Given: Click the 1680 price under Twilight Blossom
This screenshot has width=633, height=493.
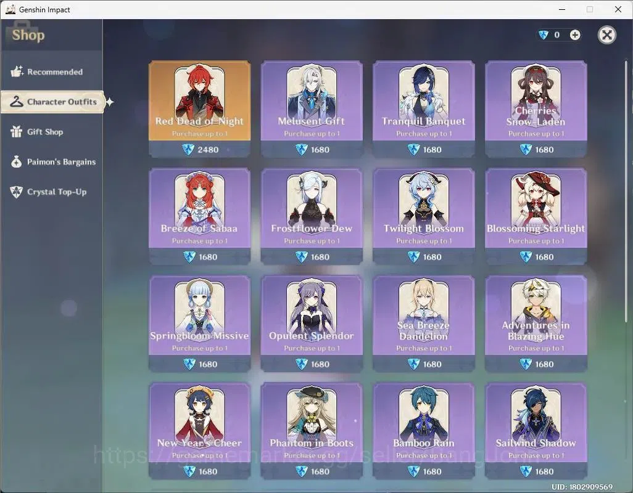Looking at the screenshot, I should [432, 257].
